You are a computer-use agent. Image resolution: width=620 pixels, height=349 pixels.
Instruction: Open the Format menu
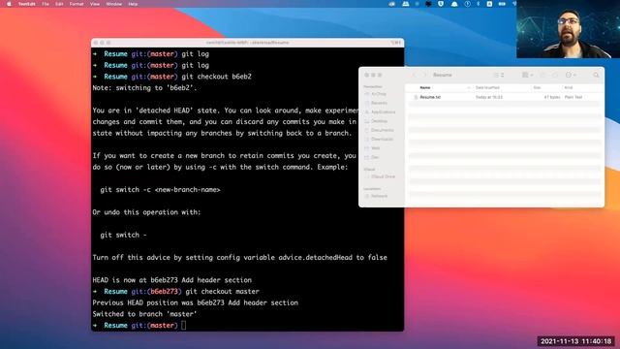(77, 4)
